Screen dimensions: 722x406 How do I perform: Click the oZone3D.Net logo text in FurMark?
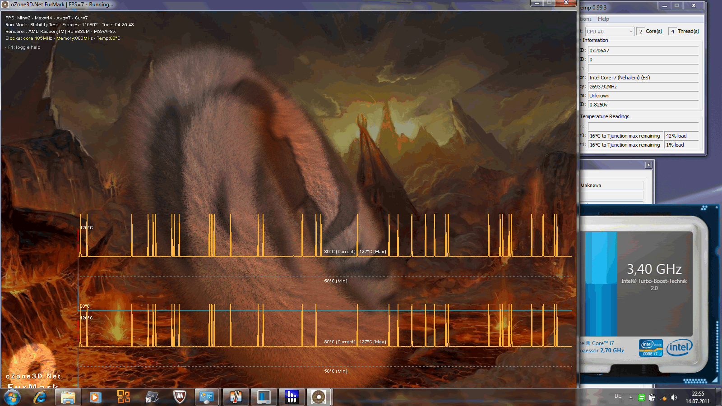click(33, 376)
